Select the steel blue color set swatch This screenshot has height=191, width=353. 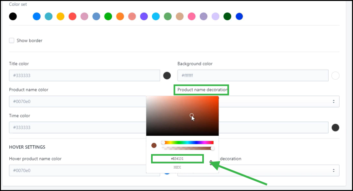coord(97,16)
